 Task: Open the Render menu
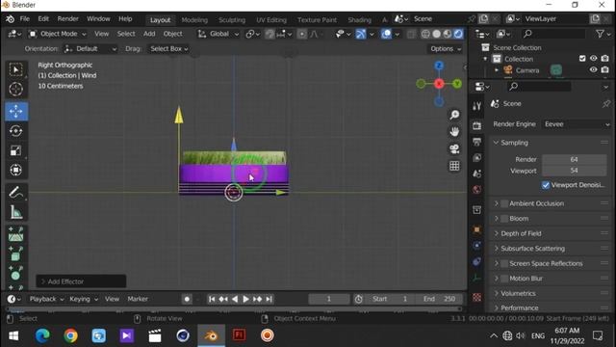pos(67,19)
